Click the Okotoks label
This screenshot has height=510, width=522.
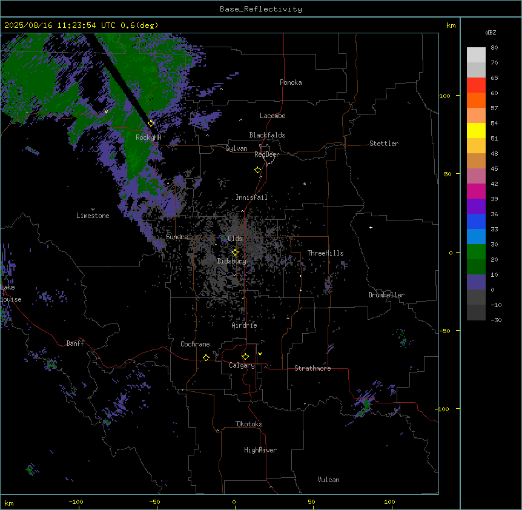point(249,424)
